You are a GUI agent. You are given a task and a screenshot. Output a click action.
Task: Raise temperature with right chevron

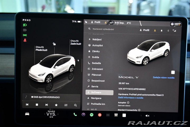(58, 114)
